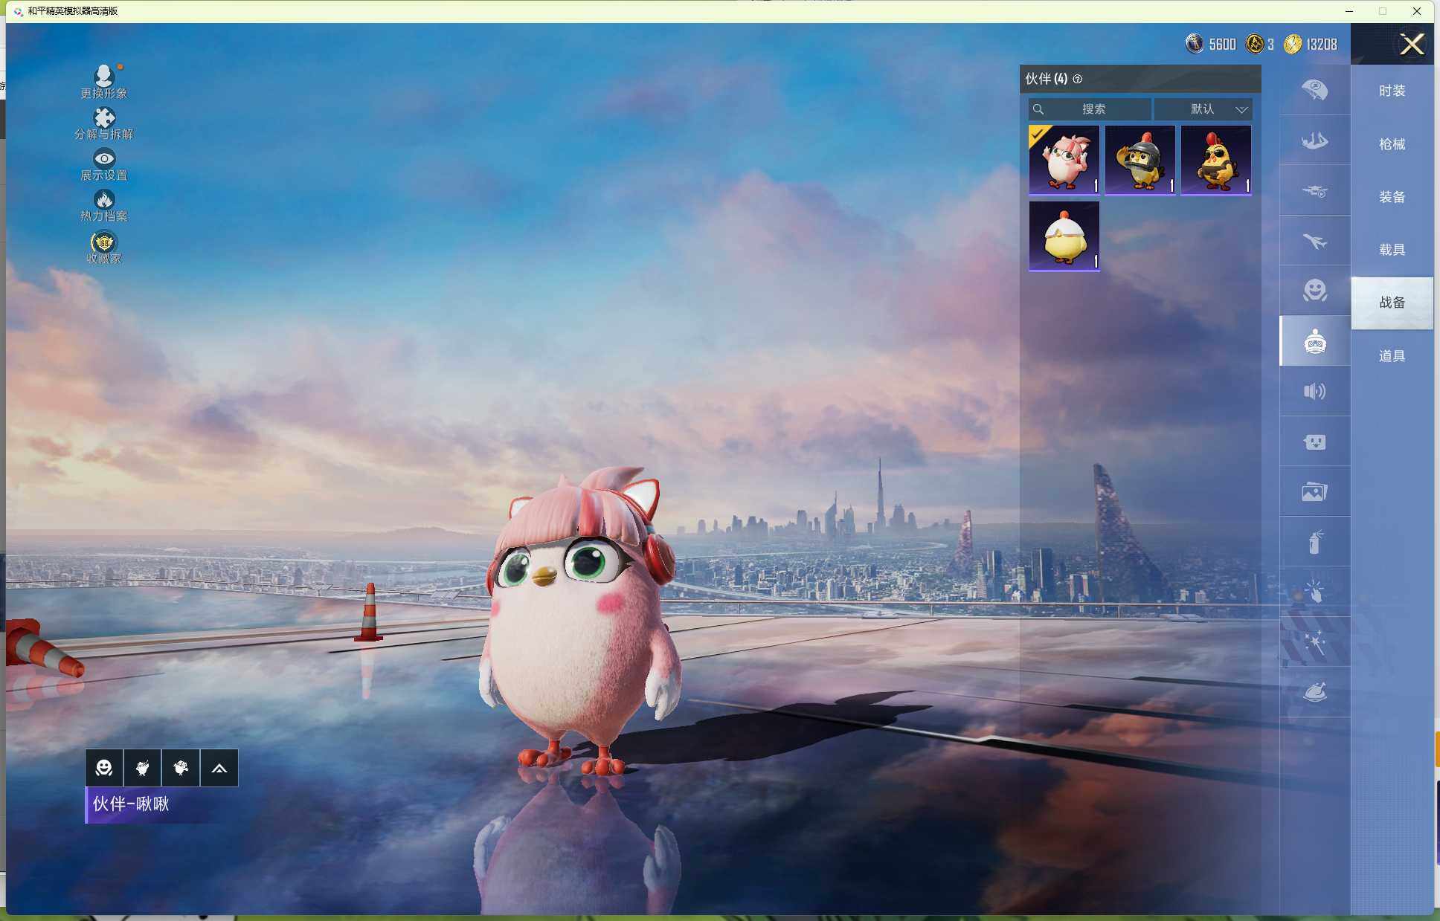
Task: Click the second chick action icon in bottom bar
Action: pos(181,768)
